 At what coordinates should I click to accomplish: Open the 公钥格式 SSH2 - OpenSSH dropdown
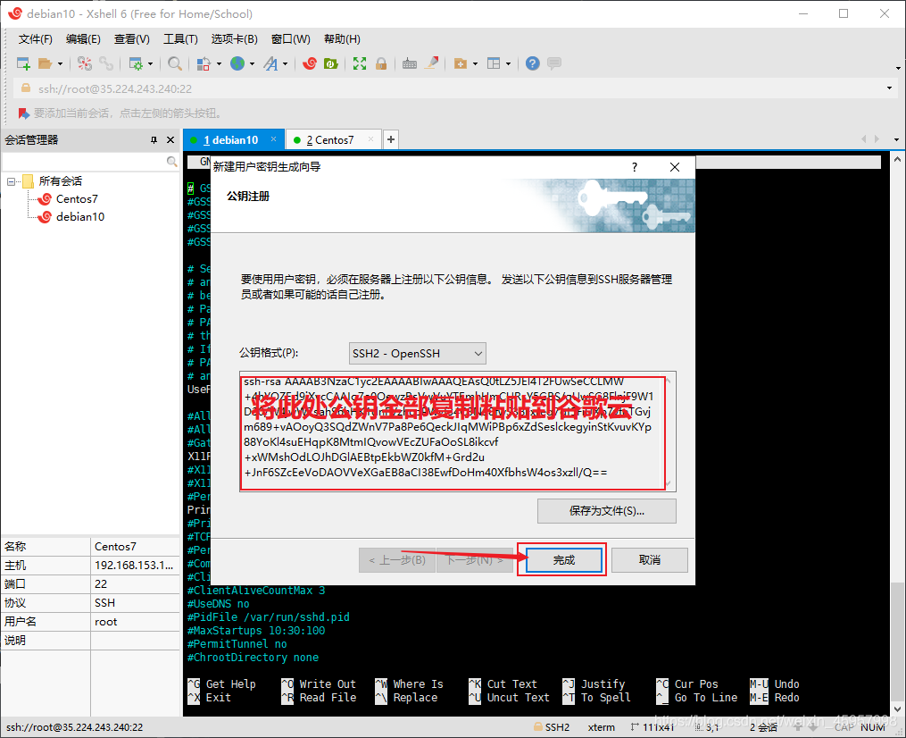(x=417, y=354)
